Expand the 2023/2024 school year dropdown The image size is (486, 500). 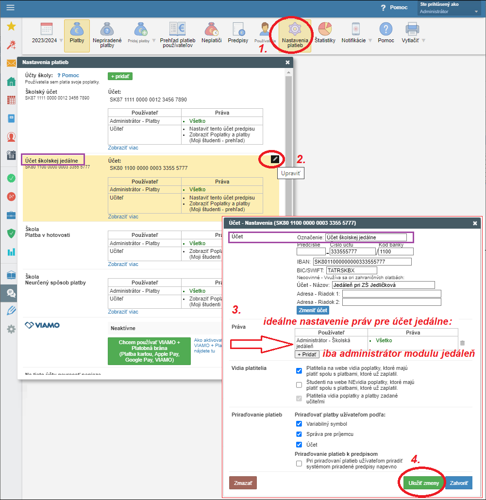[x=61, y=41]
